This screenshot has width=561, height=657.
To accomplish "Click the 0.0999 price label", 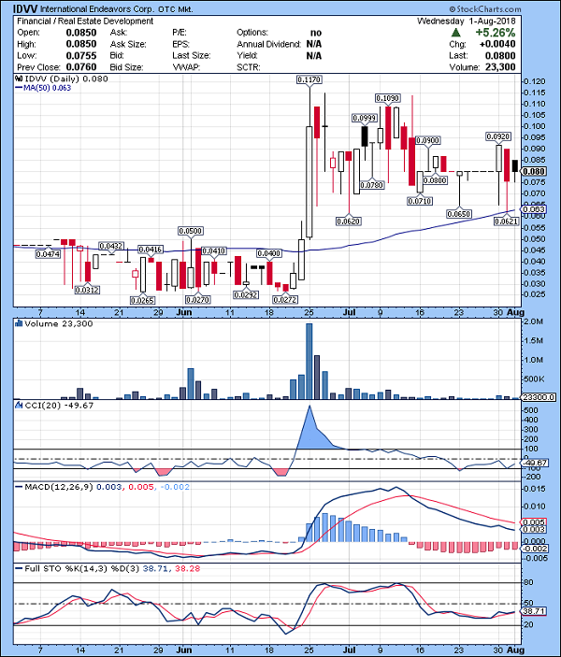I will [364, 118].
